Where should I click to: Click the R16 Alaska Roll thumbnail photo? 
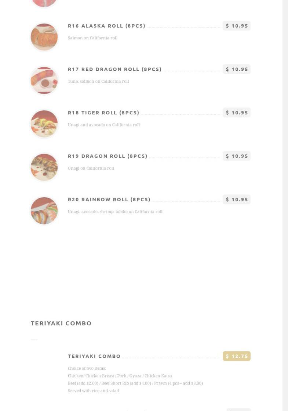click(44, 37)
